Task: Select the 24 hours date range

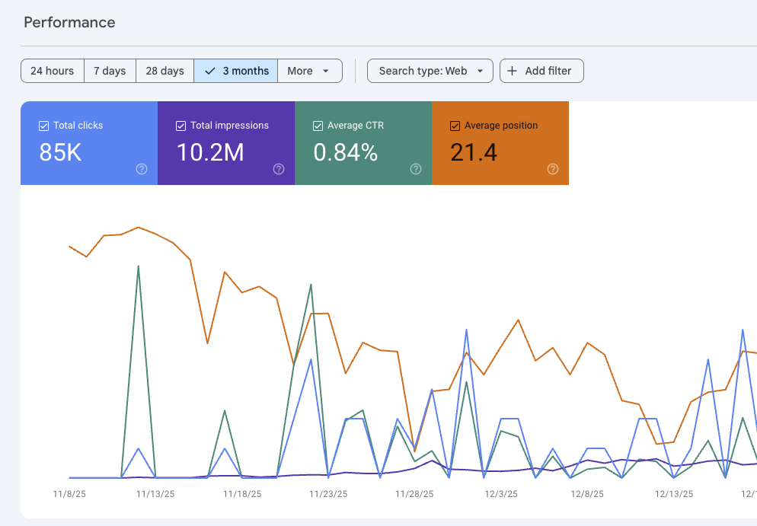Action: (52, 71)
